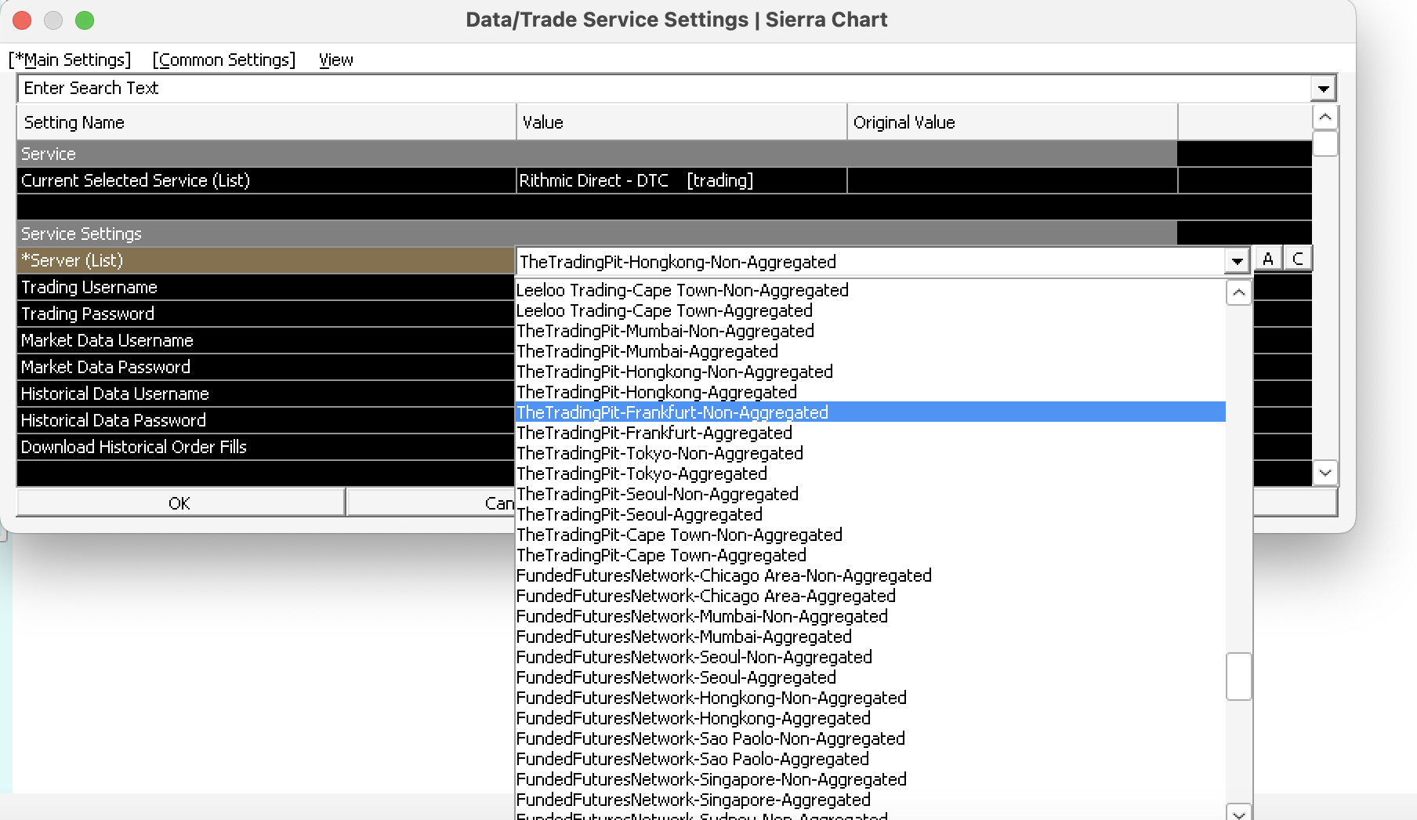Click the settings grid scrollbar thumb
1417x820 pixels.
tap(1325, 143)
